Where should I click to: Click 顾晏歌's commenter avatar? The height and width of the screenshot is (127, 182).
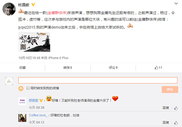click(22, 101)
